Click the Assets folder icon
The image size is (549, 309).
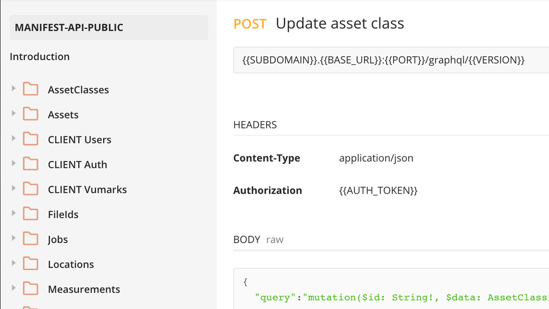30,114
